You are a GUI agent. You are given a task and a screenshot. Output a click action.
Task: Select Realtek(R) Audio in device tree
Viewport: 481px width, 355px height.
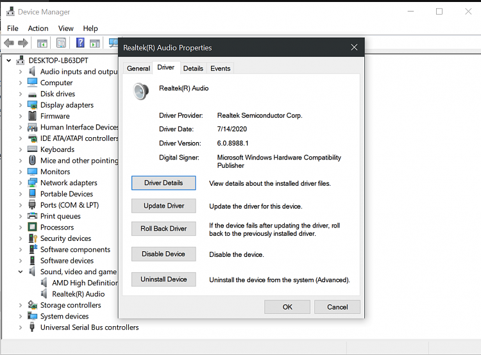click(78, 294)
